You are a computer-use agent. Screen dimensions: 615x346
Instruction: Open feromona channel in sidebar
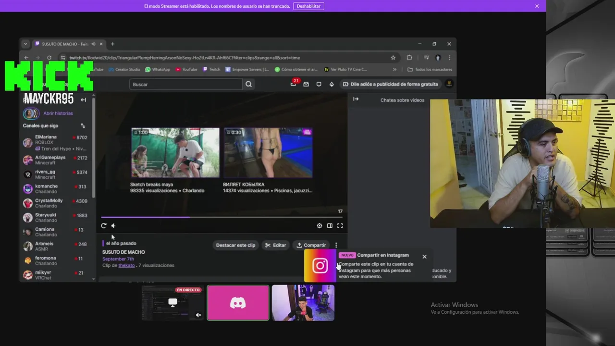pyautogui.click(x=55, y=261)
